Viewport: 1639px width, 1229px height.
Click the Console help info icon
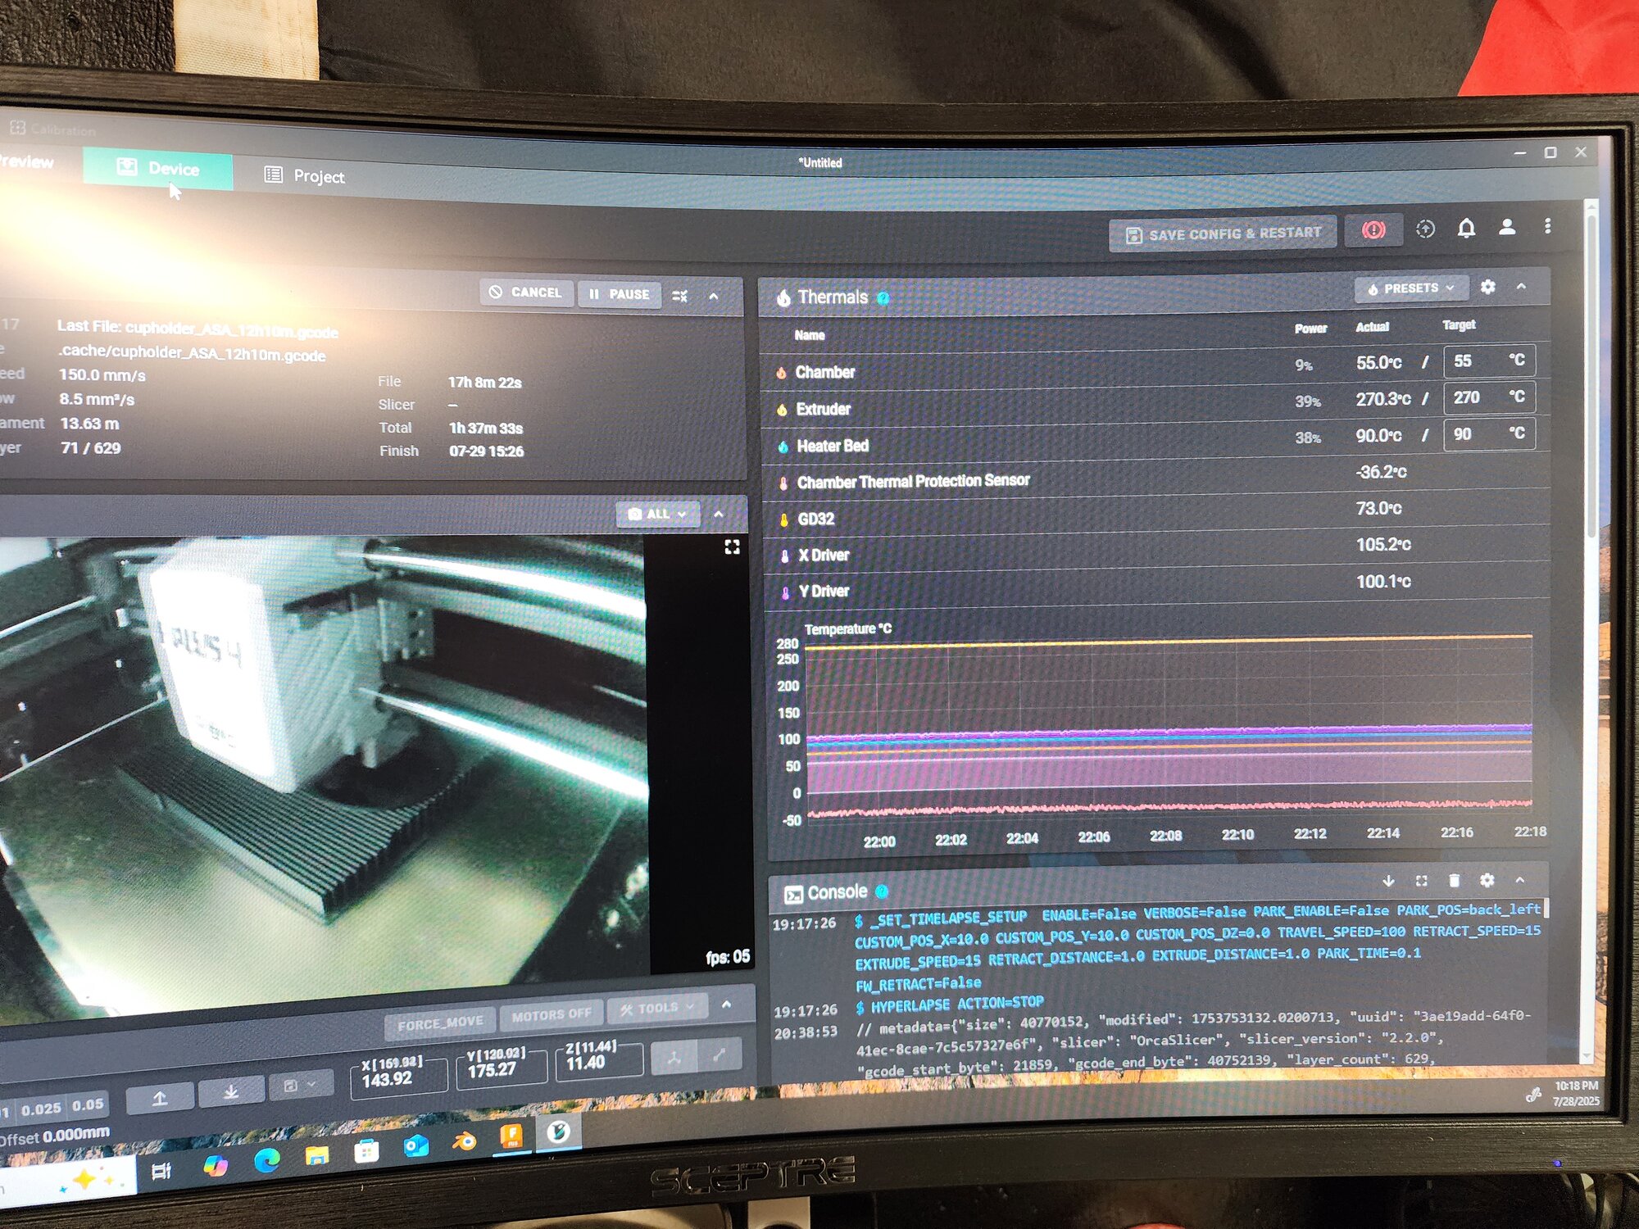tap(881, 891)
